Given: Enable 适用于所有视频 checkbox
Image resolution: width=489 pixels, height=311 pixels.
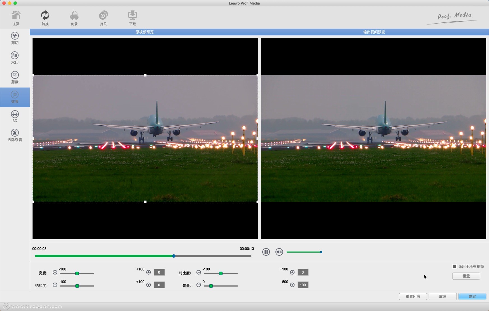Looking at the screenshot, I should tap(454, 266).
